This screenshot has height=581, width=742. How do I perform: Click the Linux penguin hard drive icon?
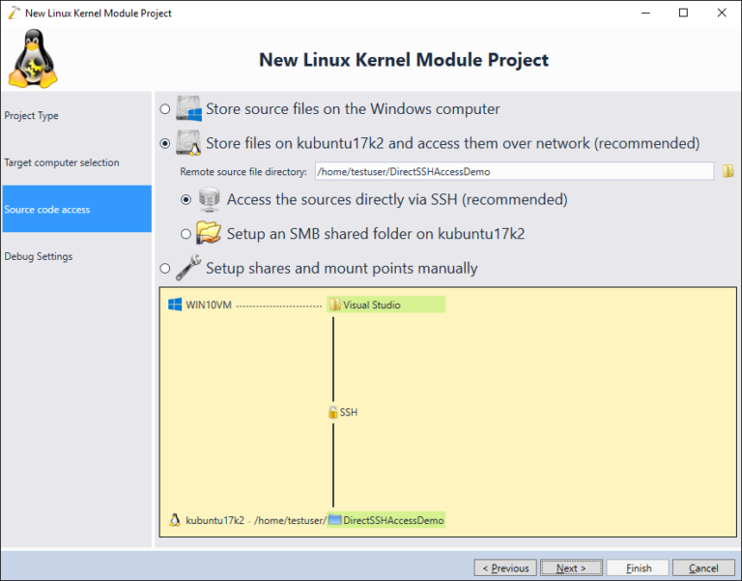coord(188,143)
